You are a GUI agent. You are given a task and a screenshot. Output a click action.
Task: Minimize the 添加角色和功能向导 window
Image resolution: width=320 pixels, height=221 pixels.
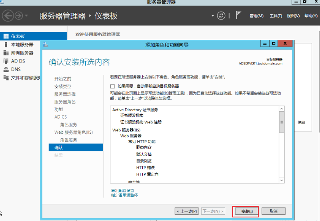(265, 44)
